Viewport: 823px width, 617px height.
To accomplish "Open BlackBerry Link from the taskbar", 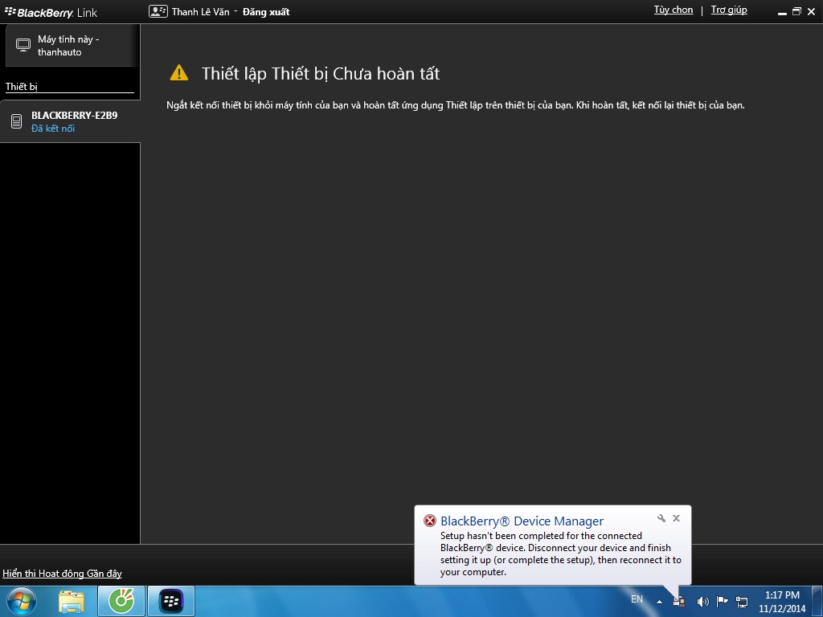I will click(x=170, y=600).
